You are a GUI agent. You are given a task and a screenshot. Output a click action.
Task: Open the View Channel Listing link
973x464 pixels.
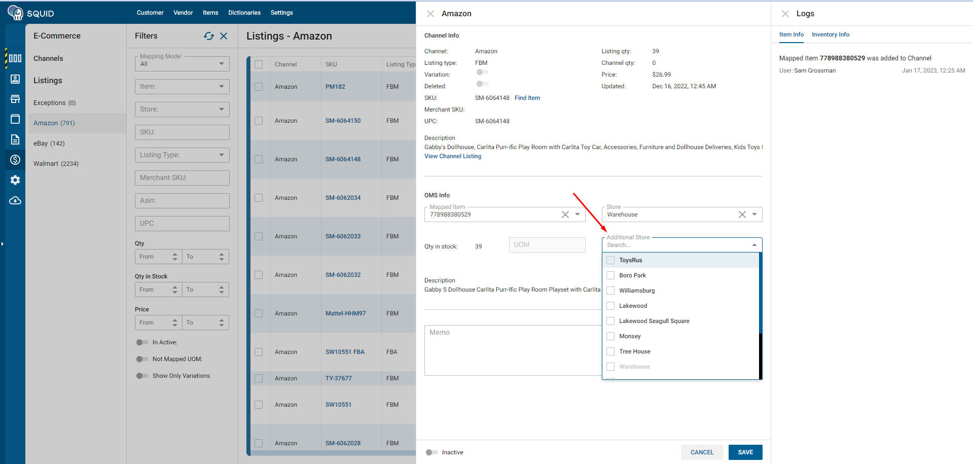tap(453, 156)
